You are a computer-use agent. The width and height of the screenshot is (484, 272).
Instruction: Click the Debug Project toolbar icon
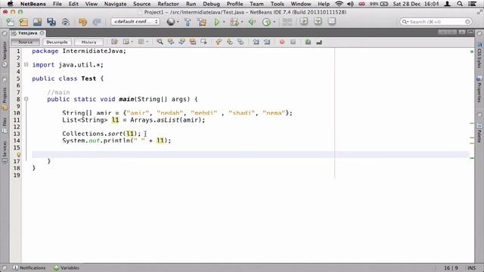pyautogui.click(x=234, y=22)
